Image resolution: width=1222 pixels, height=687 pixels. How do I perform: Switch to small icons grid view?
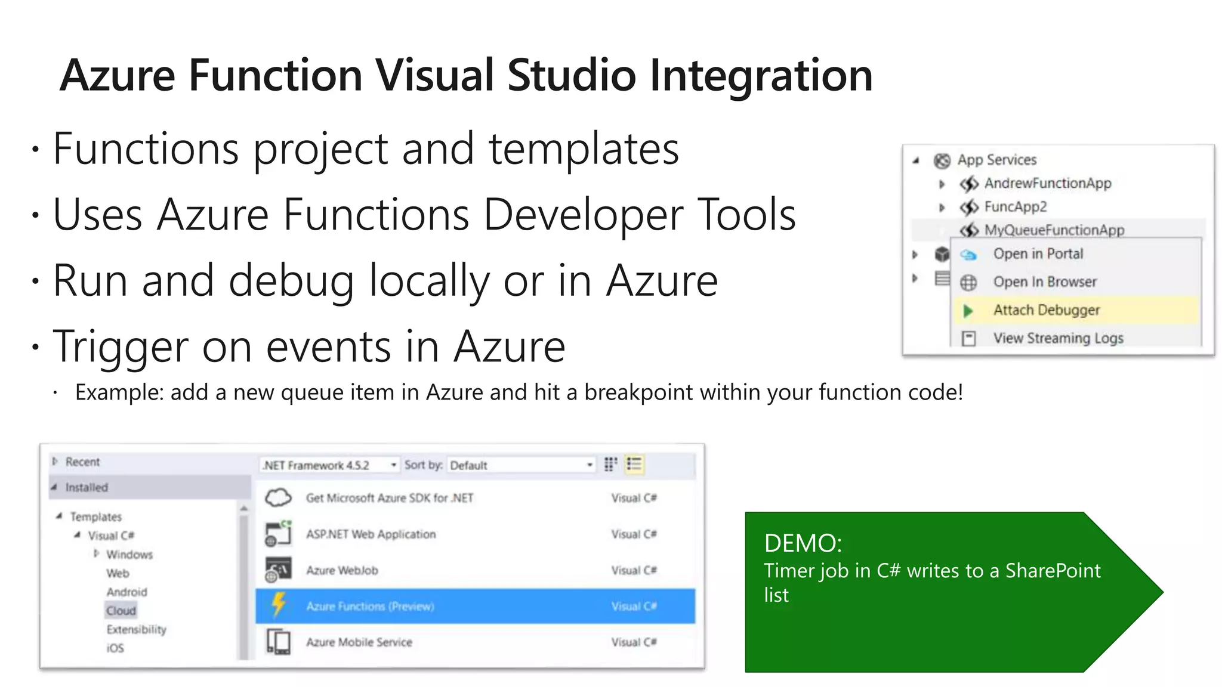(x=610, y=465)
